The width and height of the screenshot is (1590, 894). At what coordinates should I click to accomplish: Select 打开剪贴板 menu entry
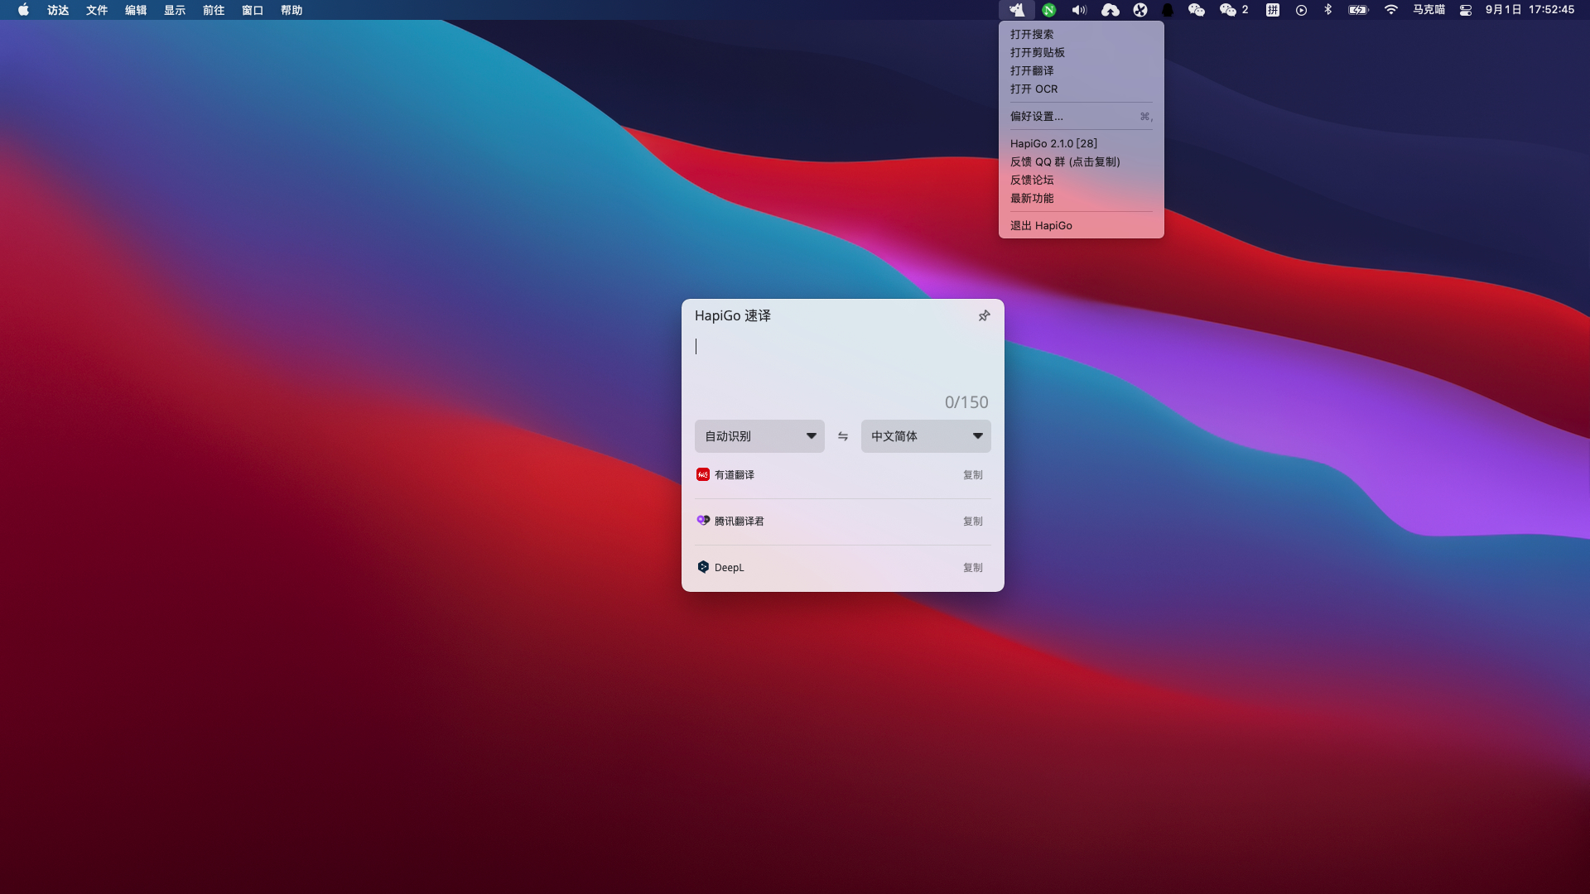(x=1037, y=52)
